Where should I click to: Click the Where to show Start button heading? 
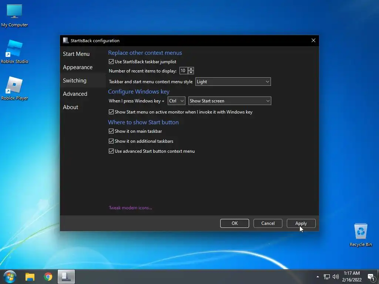[143, 122]
